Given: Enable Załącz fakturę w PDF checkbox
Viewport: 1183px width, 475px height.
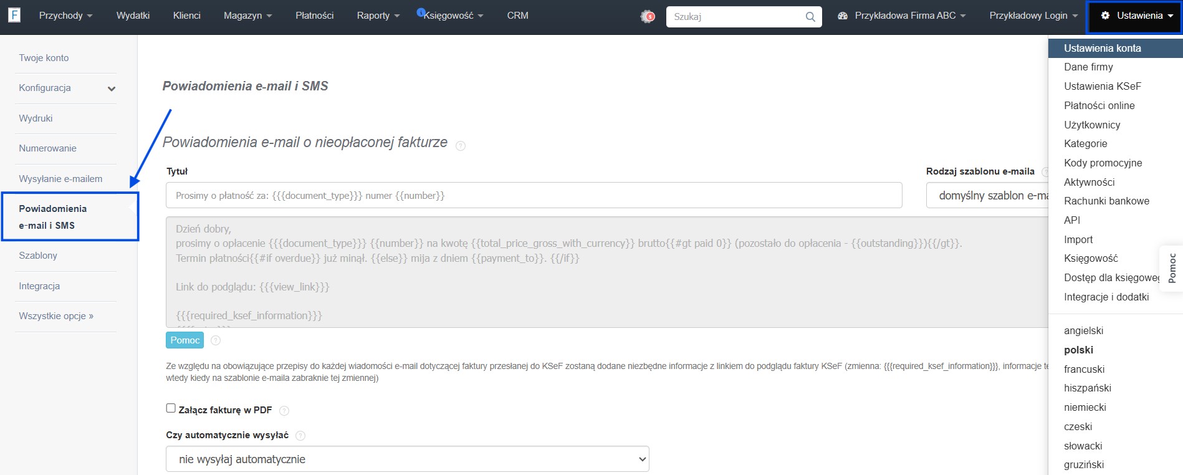Looking at the screenshot, I should click(x=171, y=408).
